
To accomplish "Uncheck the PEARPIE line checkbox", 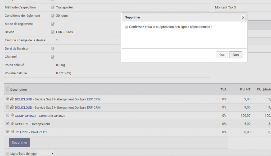I will [x=8, y=131].
